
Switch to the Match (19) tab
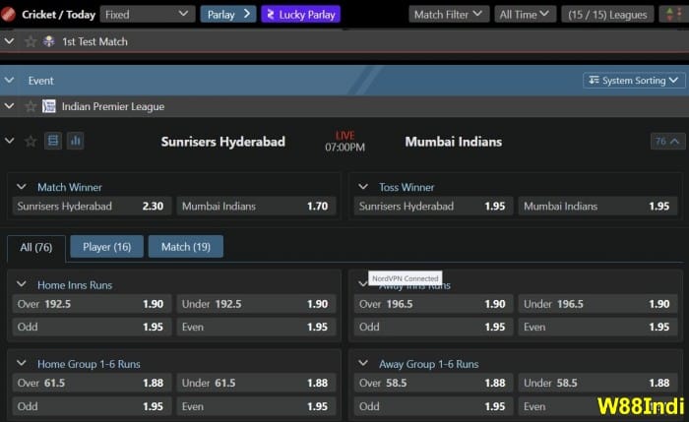(x=185, y=247)
